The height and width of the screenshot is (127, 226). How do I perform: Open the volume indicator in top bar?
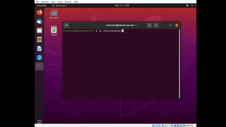(x=188, y=6)
